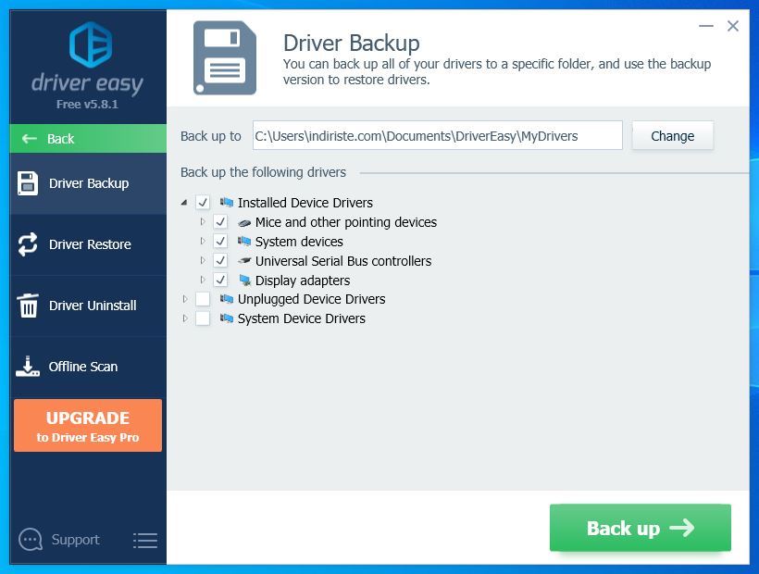Open Offline Scan from the sidebar
Viewport: 759px width, 574px height.
click(88, 367)
